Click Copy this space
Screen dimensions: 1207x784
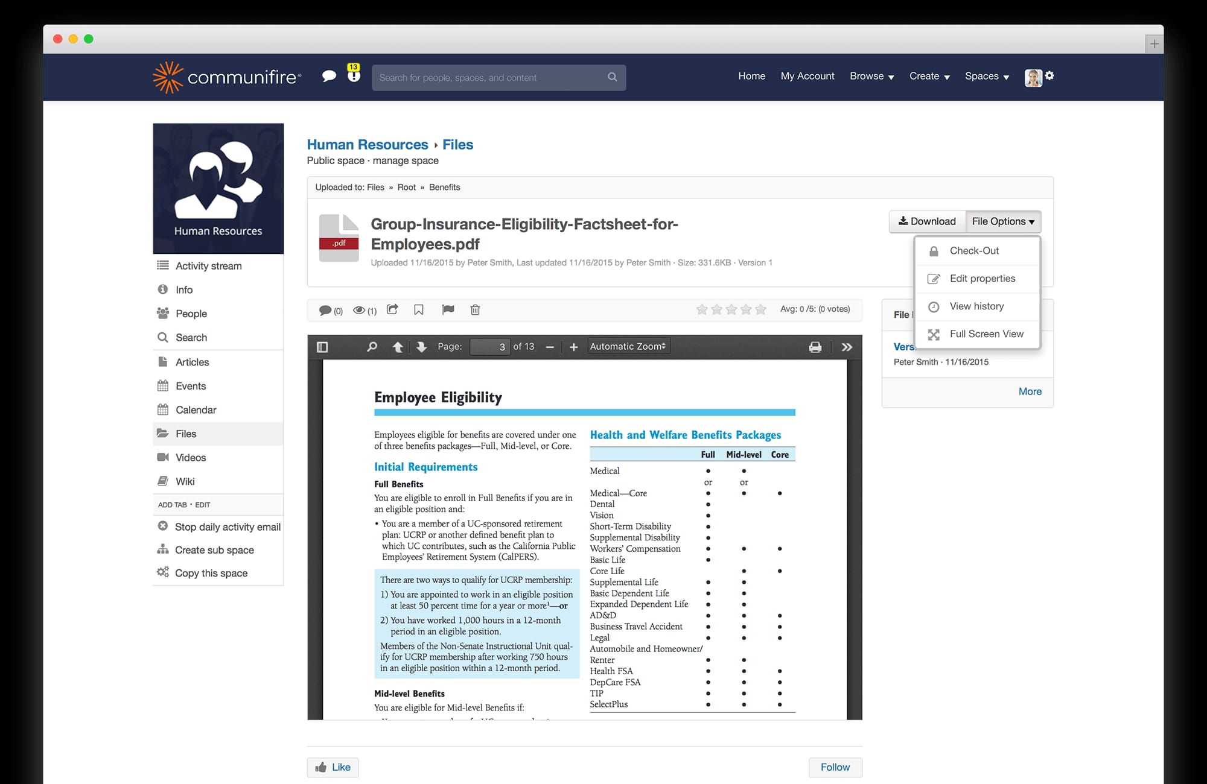[x=202, y=573]
